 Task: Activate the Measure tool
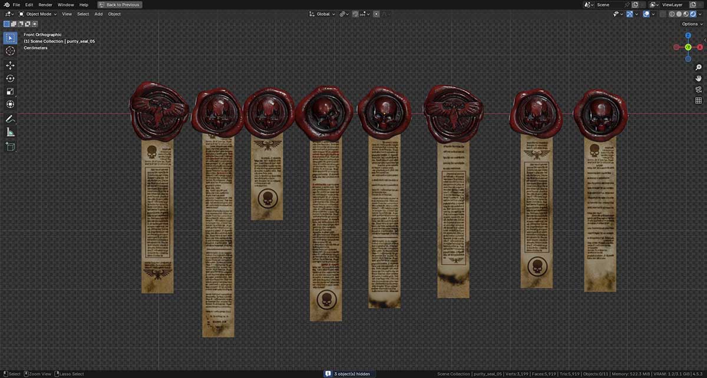10,132
